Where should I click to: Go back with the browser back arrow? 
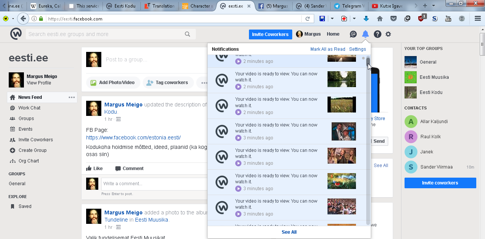[x=23, y=19]
